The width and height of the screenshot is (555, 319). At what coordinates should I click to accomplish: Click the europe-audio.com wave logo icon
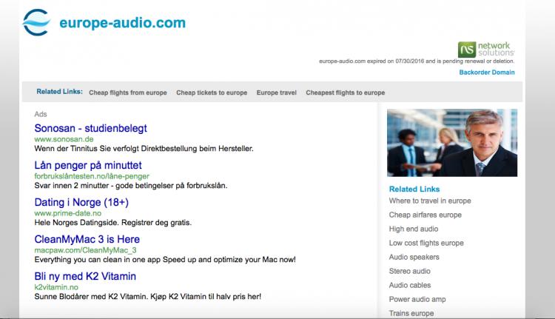(x=36, y=23)
